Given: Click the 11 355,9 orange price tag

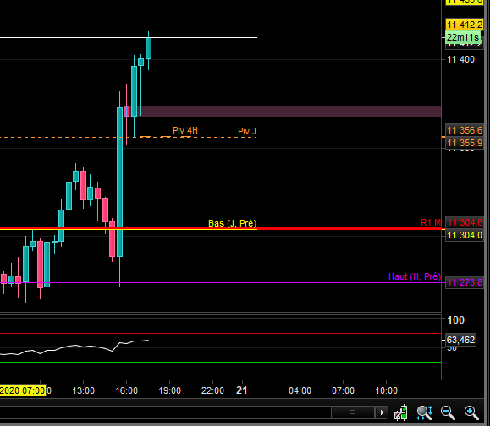Looking at the screenshot, I should click(465, 143).
